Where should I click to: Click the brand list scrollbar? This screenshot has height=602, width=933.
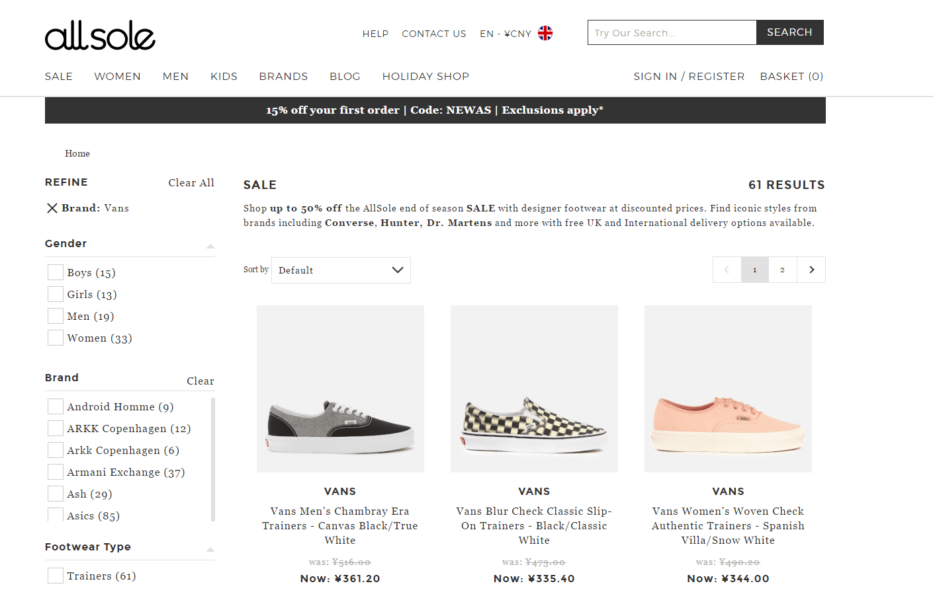[x=213, y=459]
